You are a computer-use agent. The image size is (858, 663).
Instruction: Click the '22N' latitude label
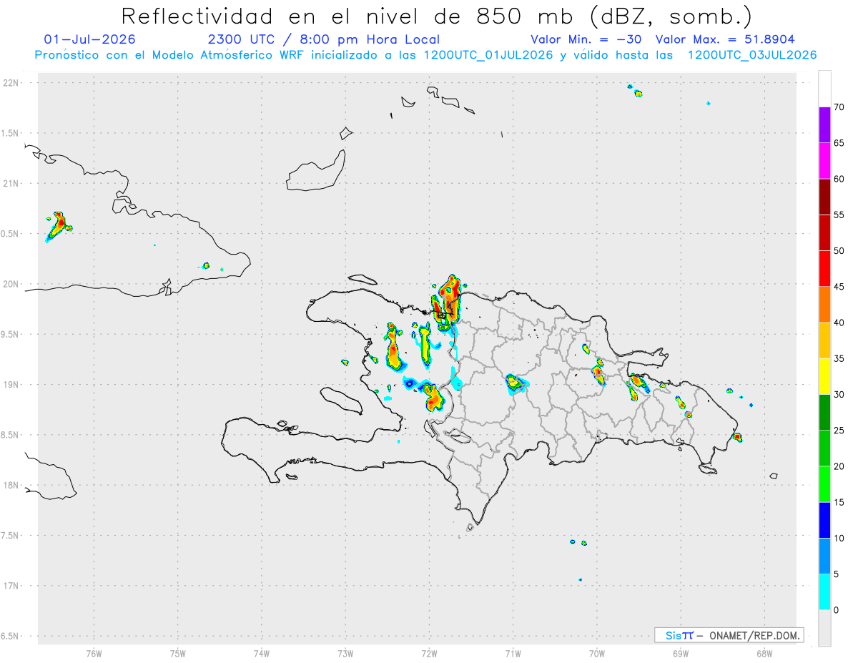pyautogui.click(x=12, y=83)
